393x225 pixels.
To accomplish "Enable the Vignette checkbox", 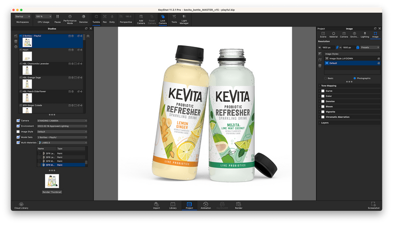I will (x=323, y=112).
